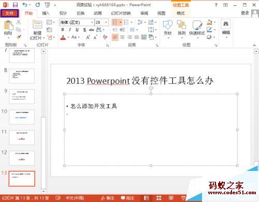This screenshot has height=202, width=259.
Task: Click the Convert to SmartArt icon
Action: (x=151, y=37)
